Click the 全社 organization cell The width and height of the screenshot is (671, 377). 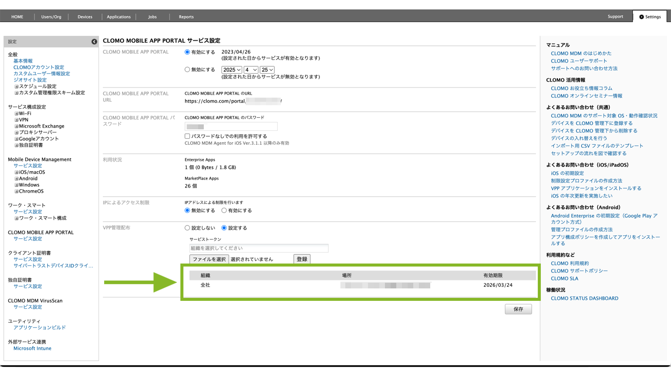click(x=205, y=285)
